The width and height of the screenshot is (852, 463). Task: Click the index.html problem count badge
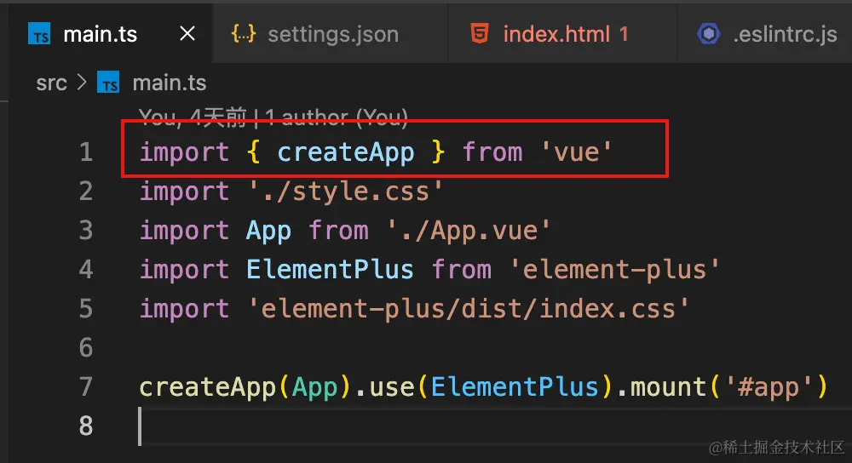coord(624,34)
